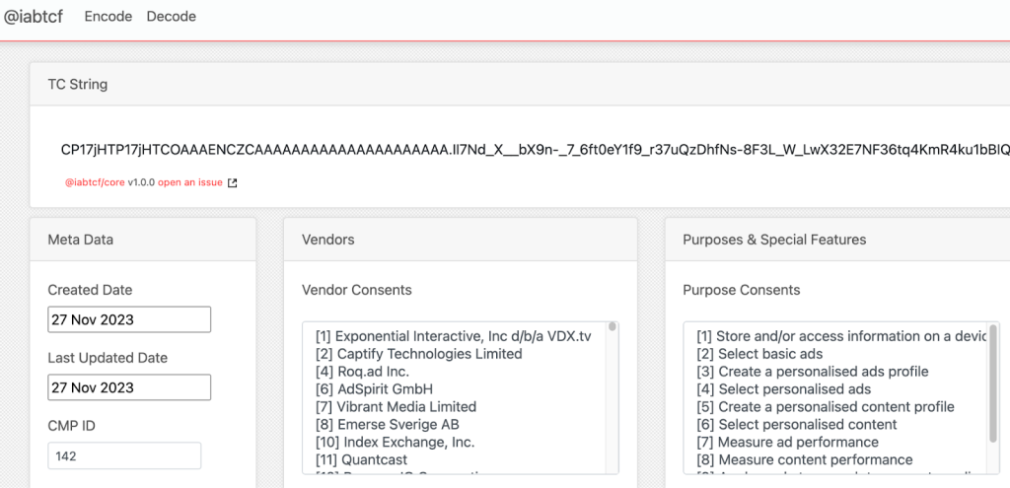Click the Purpose Consents list scrollbar
Screen dimensions: 1010x488
point(993,383)
